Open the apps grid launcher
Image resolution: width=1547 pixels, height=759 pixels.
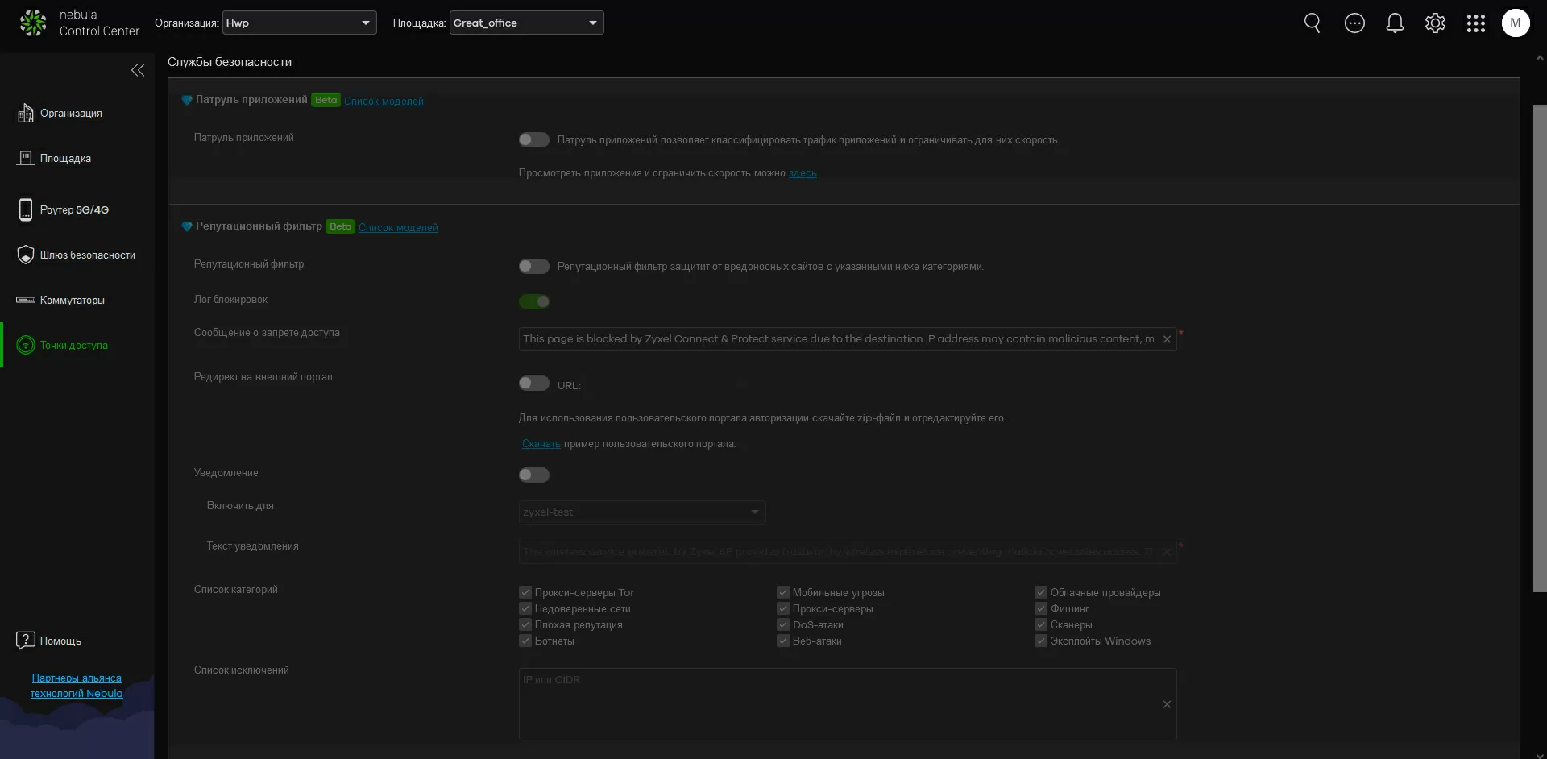(x=1475, y=23)
